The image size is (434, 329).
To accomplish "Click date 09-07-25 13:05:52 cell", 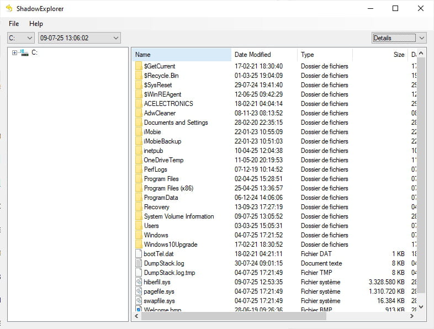I will [x=258, y=216].
